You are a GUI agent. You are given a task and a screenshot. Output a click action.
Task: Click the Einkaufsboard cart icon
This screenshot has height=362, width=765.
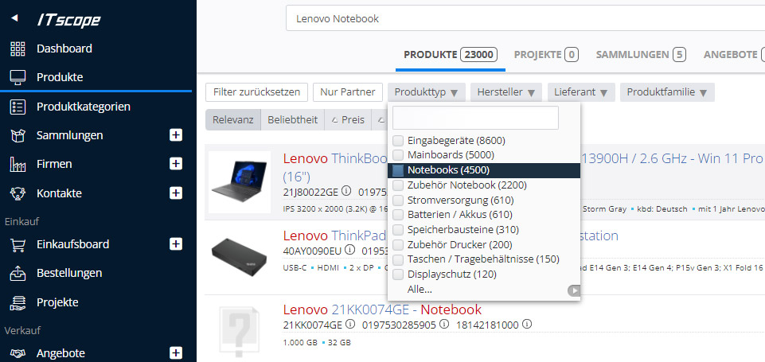[x=18, y=244]
